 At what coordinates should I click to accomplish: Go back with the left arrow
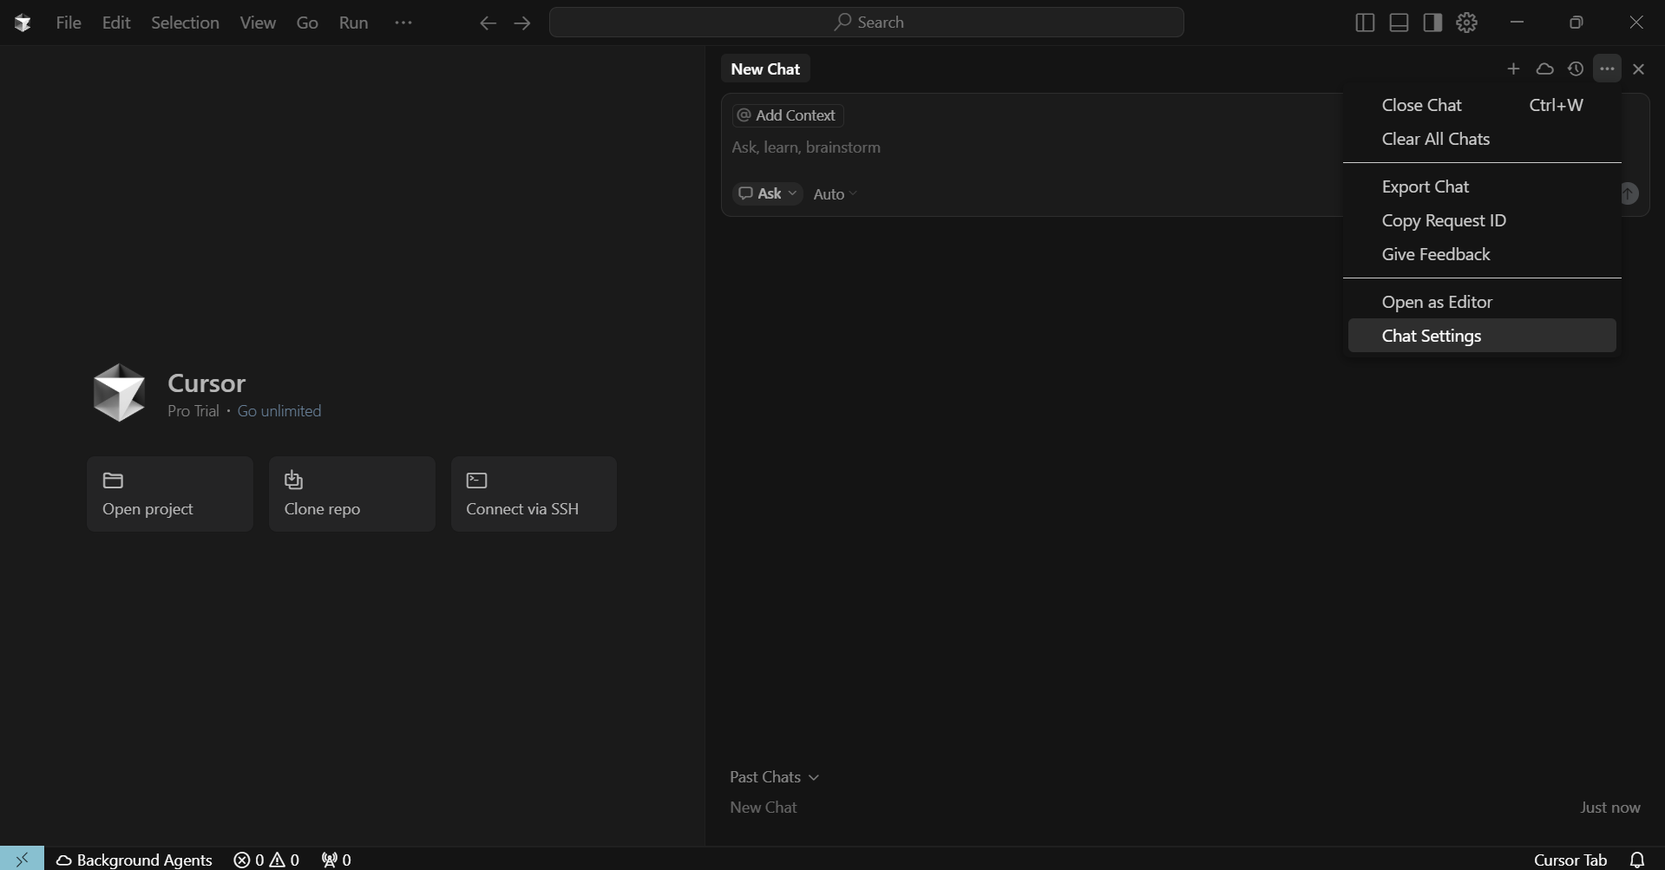488,23
